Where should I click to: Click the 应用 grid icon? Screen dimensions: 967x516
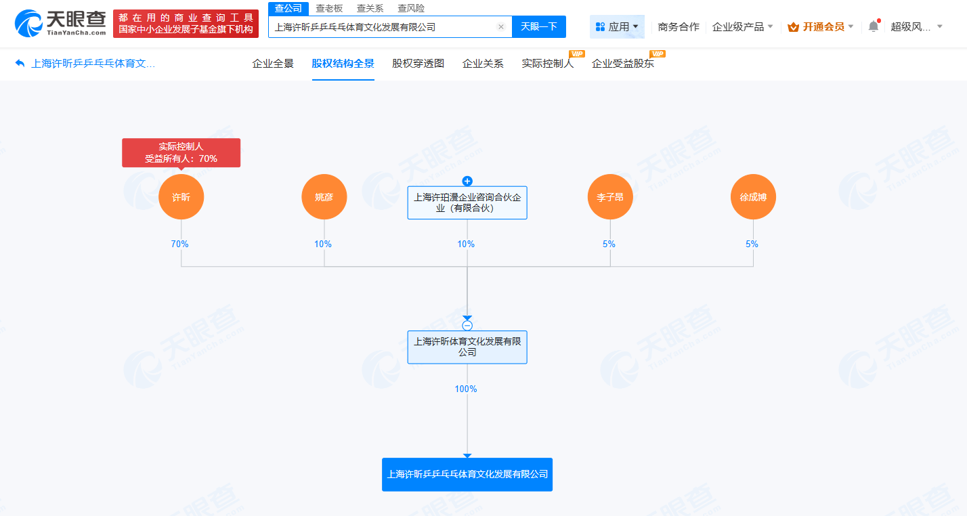pyautogui.click(x=601, y=26)
